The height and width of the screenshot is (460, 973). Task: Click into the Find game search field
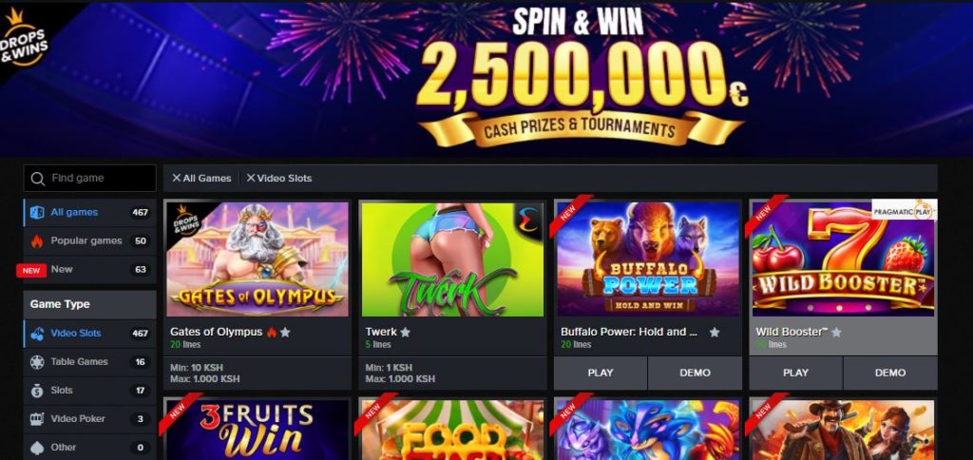[90, 178]
